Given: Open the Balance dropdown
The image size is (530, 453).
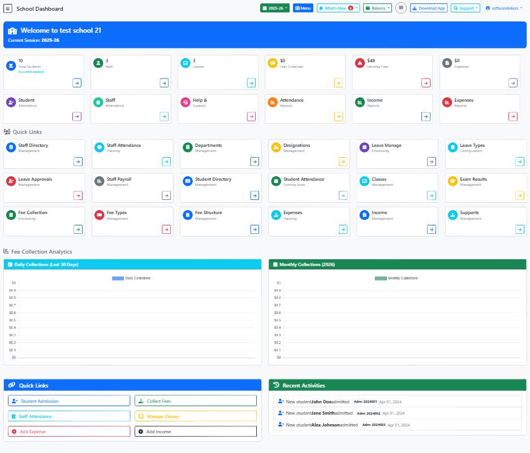Looking at the screenshot, I should [377, 8].
